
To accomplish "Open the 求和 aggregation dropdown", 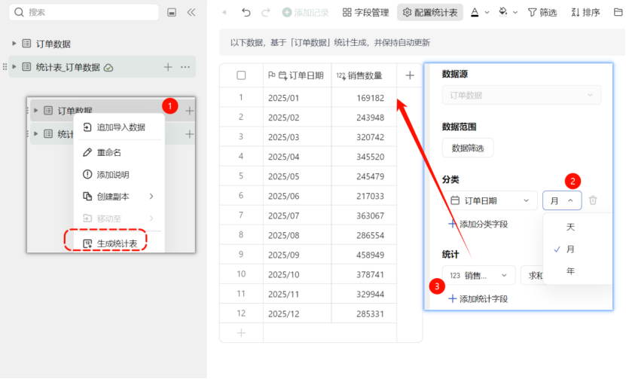I will click(x=532, y=276).
